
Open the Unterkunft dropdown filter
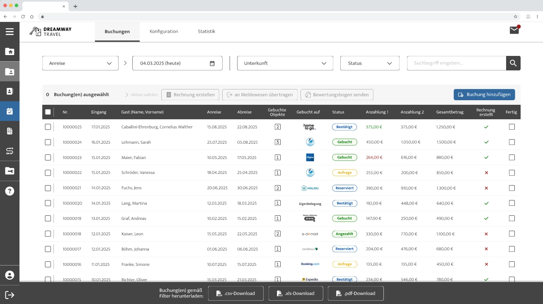click(x=285, y=63)
